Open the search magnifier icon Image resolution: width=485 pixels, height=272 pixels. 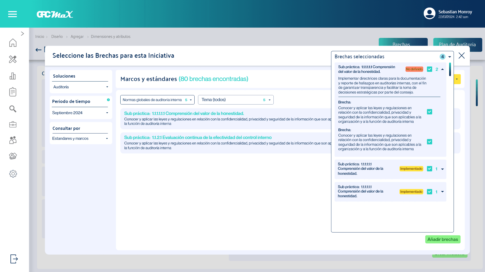12,109
